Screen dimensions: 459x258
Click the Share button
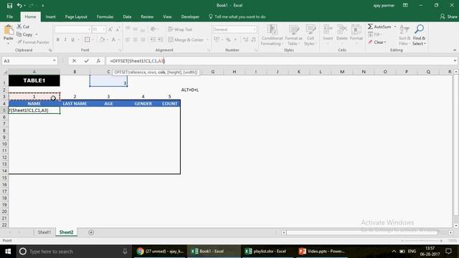pos(449,16)
